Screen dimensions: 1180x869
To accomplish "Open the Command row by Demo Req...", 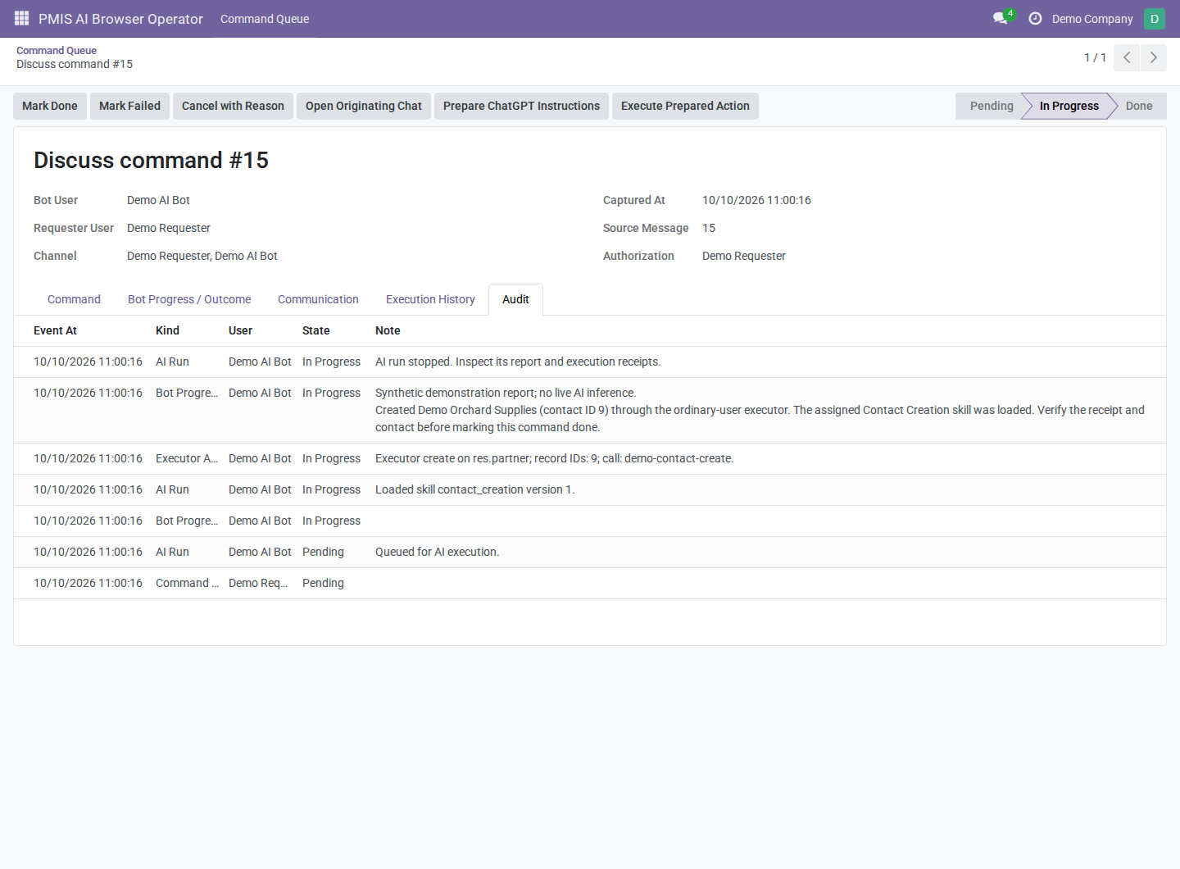I will 590,583.
